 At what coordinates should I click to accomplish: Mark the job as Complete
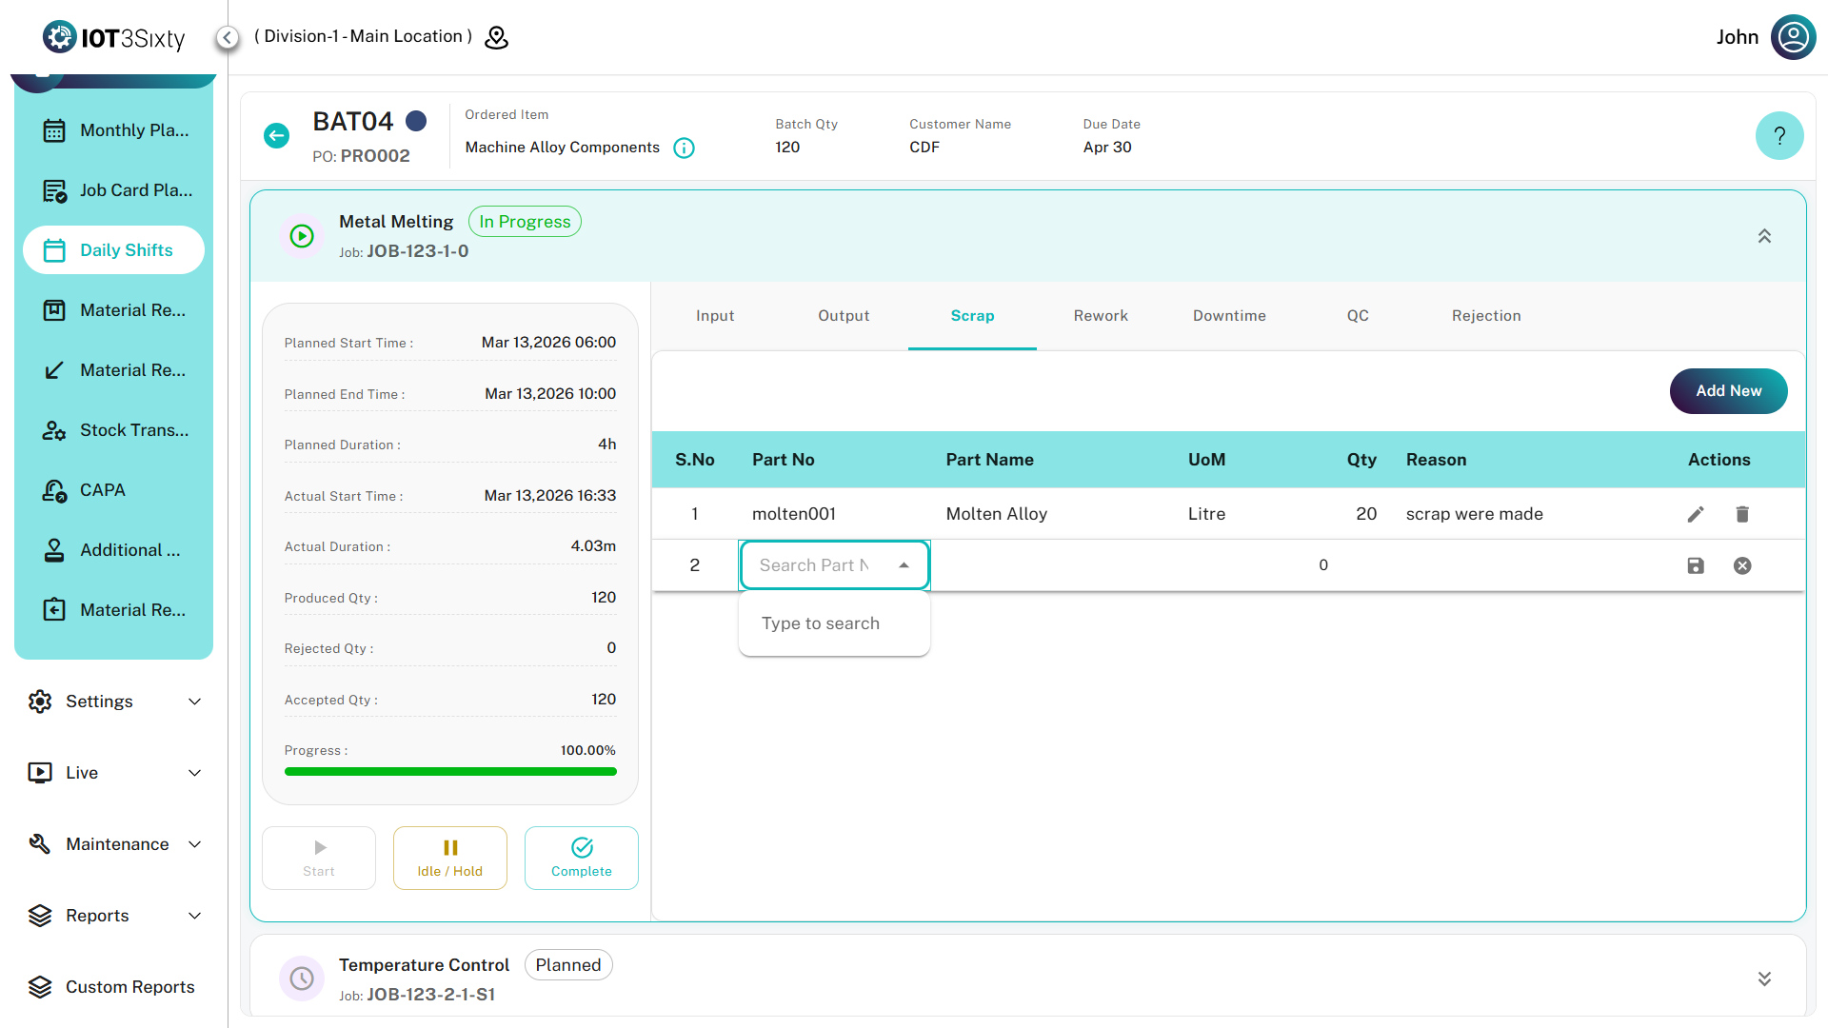[581, 858]
